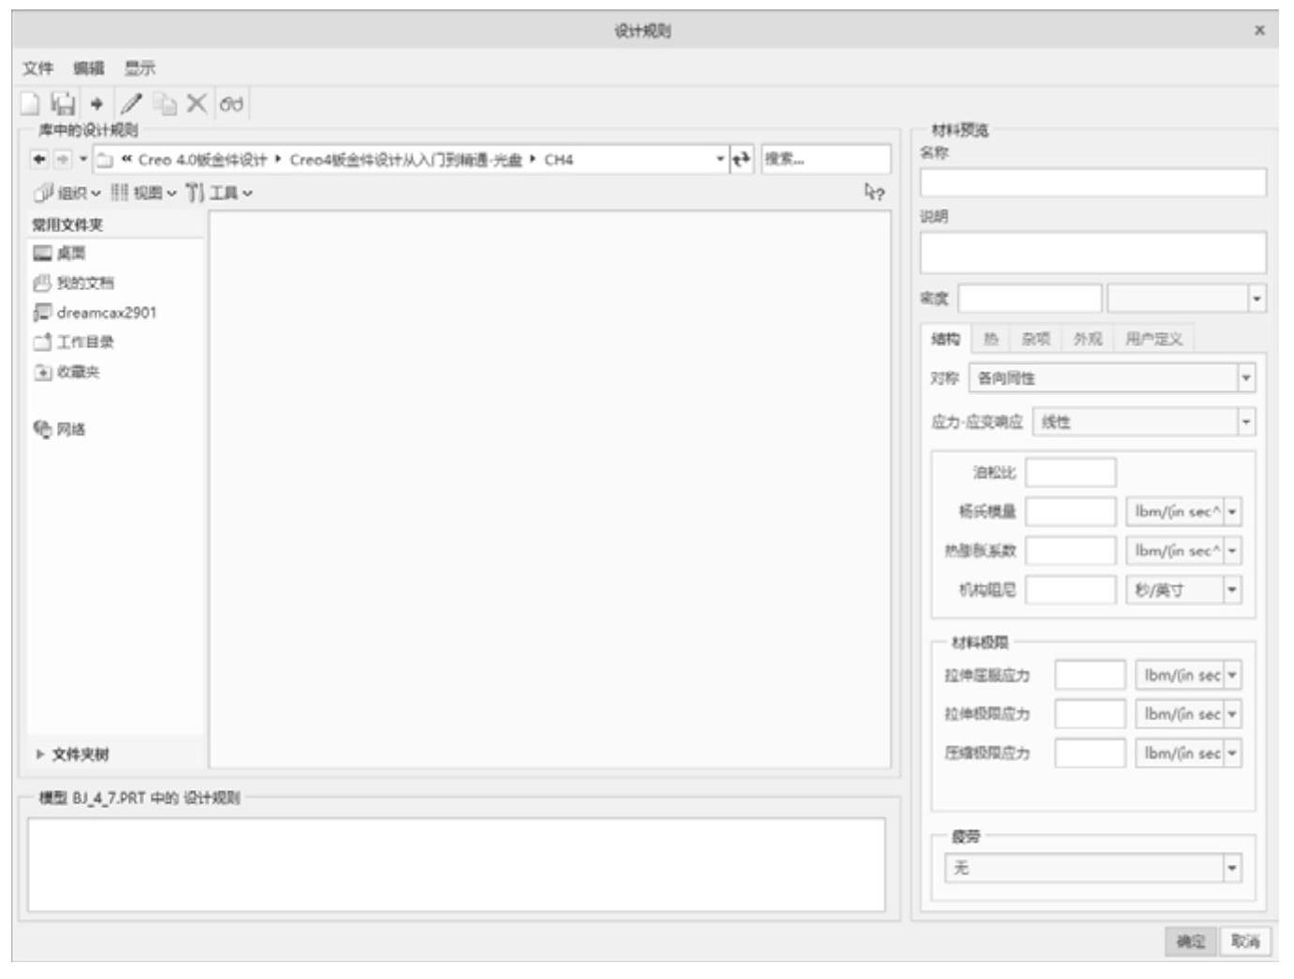Switch to the 热 tab
Screen dimensions: 1294x979
tap(991, 339)
